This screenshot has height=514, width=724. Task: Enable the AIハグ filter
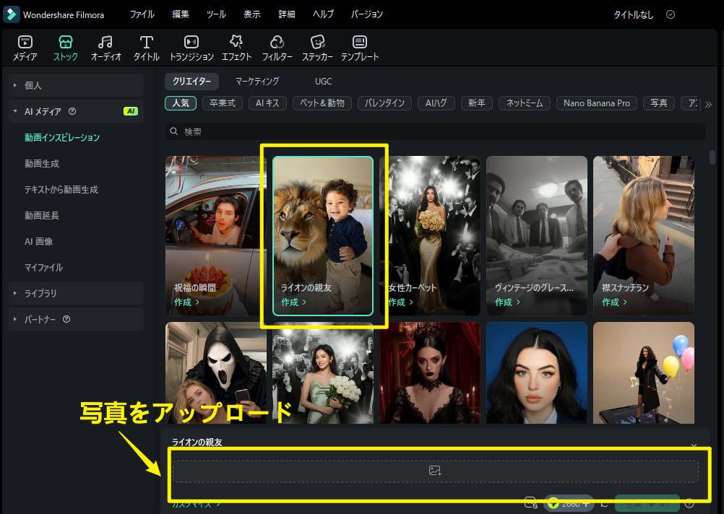tap(436, 103)
